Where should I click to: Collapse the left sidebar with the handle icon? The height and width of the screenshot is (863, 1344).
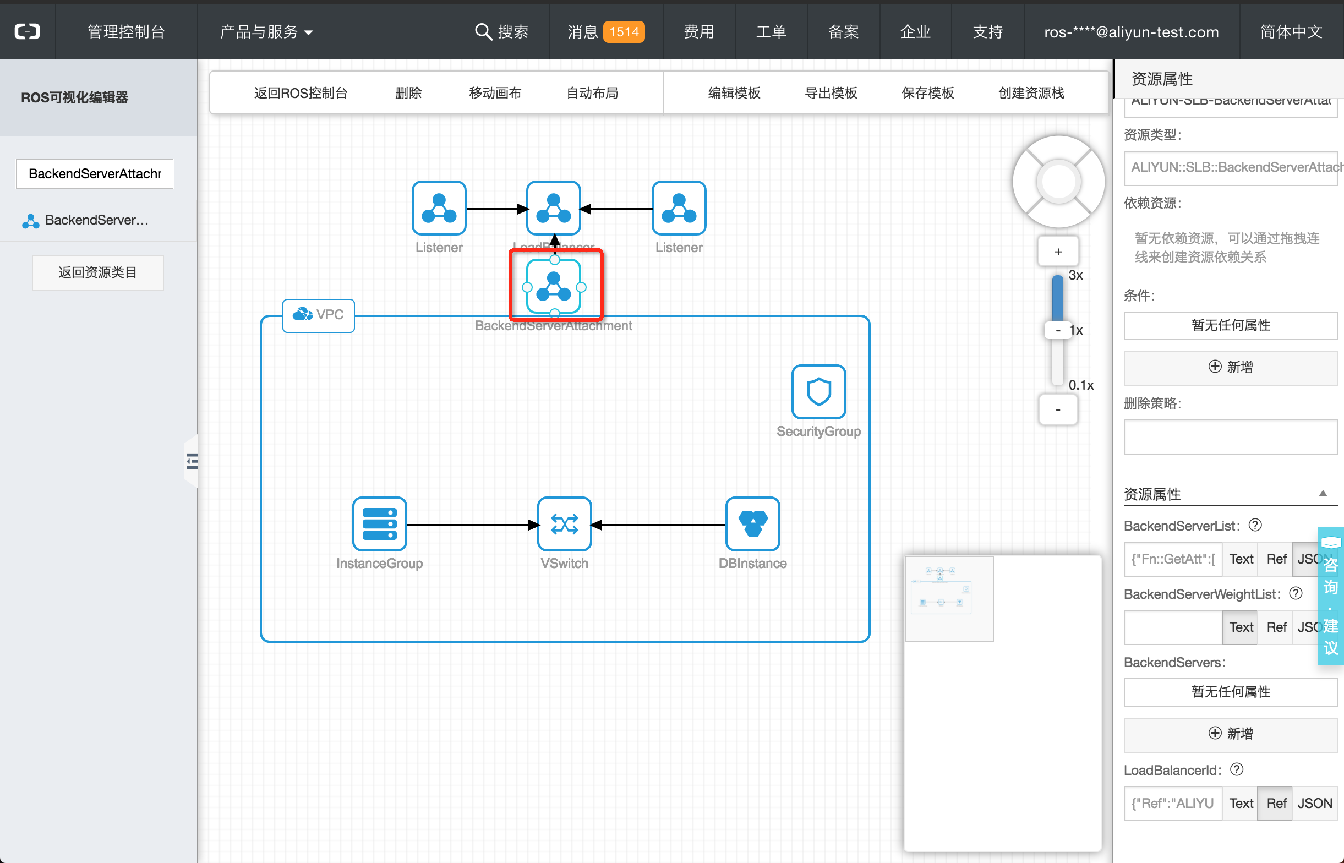pos(192,461)
